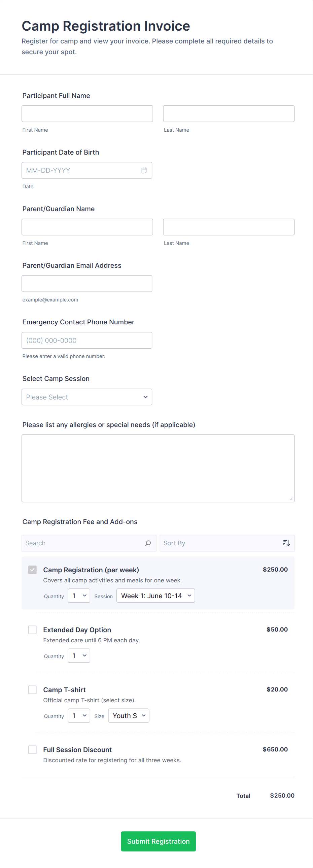Check the Camp T-shirt checkbox
This screenshot has width=313, height=868.
[32, 689]
